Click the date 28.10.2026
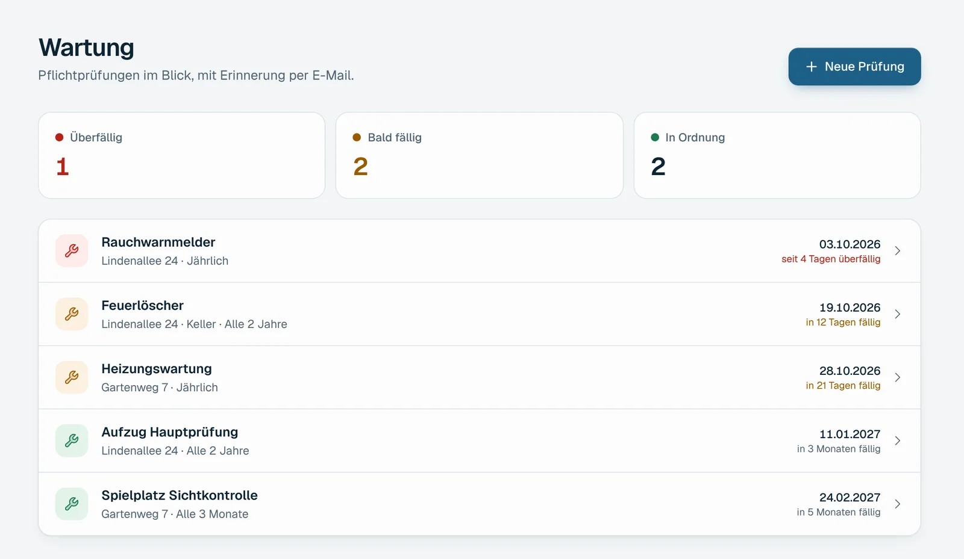 click(850, 371)
